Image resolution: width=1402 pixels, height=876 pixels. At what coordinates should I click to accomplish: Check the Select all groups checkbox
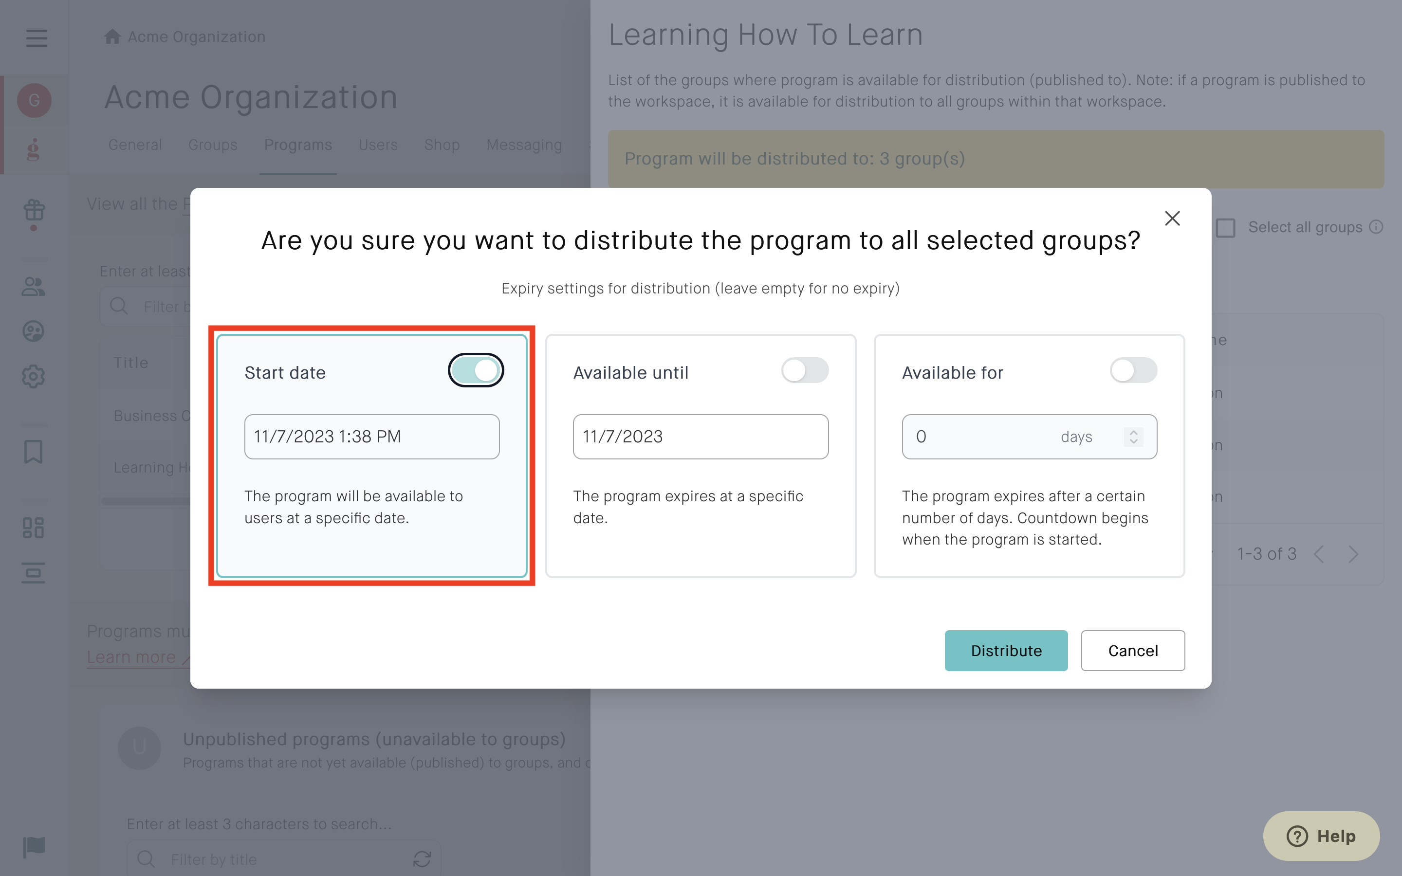point(1225,228)
